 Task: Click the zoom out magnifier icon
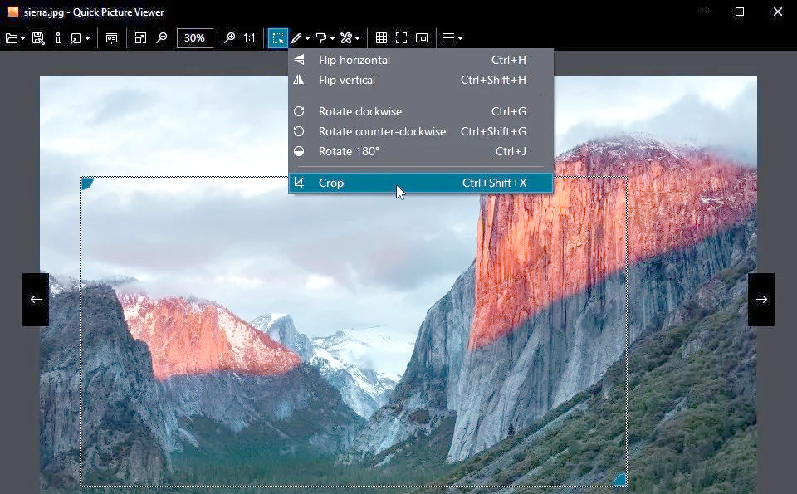[x=162, y=38]
